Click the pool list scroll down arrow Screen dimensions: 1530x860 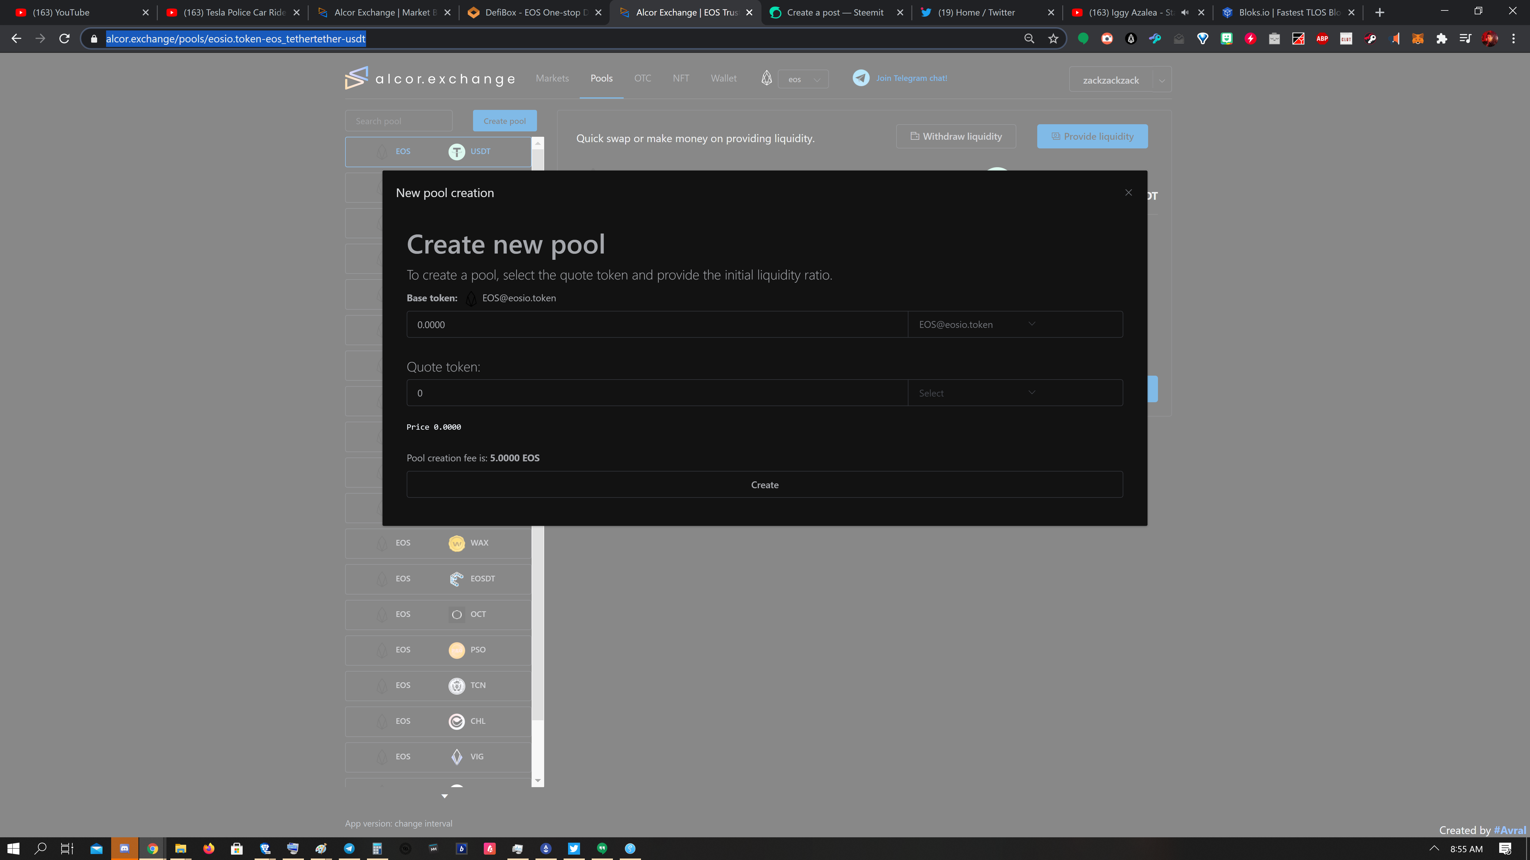(x=538, y=781)
